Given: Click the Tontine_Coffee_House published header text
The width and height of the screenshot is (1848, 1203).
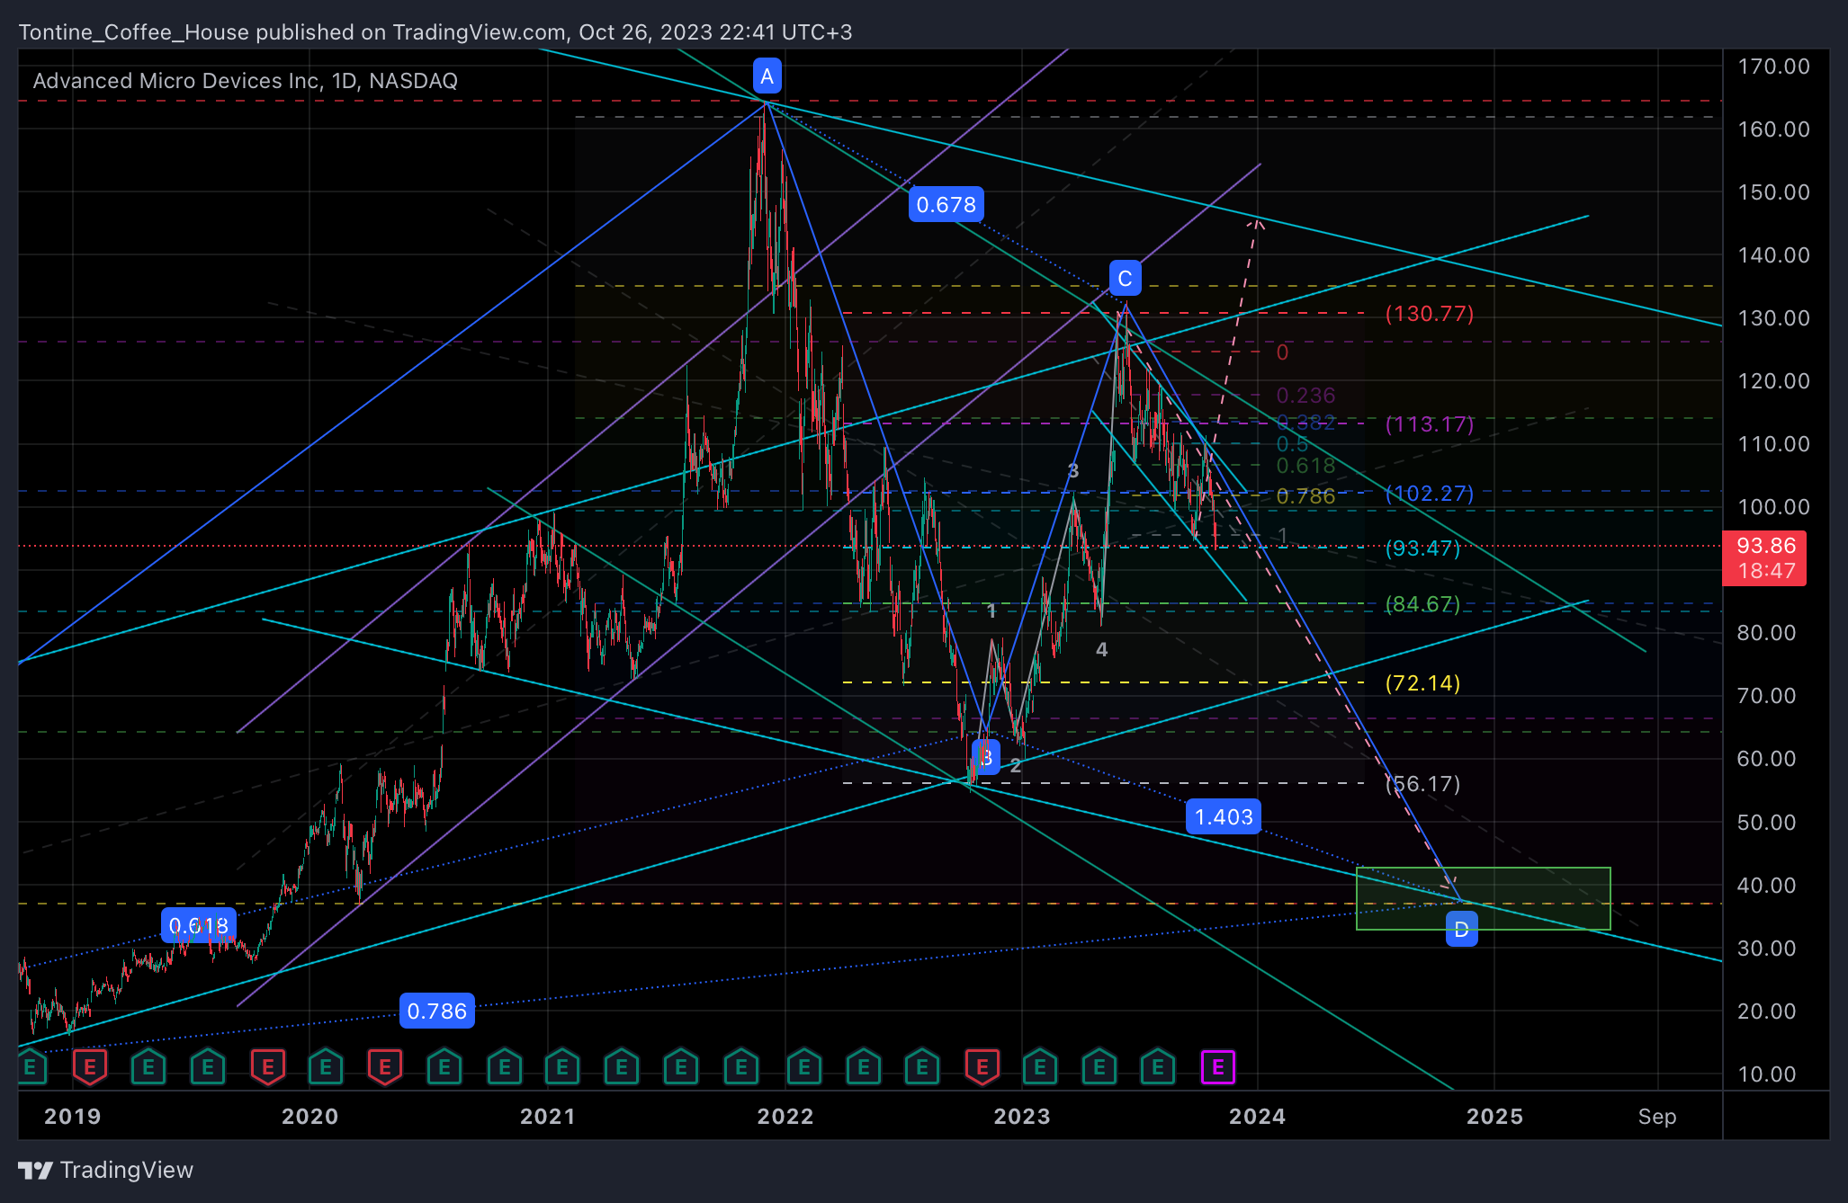Looking at the screenshot, I should [435, 32].
